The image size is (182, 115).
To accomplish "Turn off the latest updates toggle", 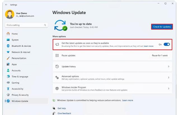I will coord(167,44).
